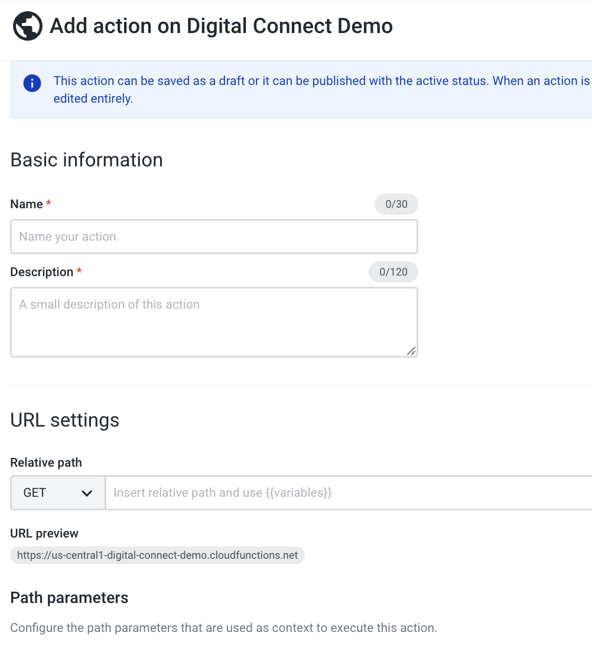Image resolution: width=592 pixels, height=662 pixels.
Task: Click the 0/120 character counter badge
Action: [393, 272]
